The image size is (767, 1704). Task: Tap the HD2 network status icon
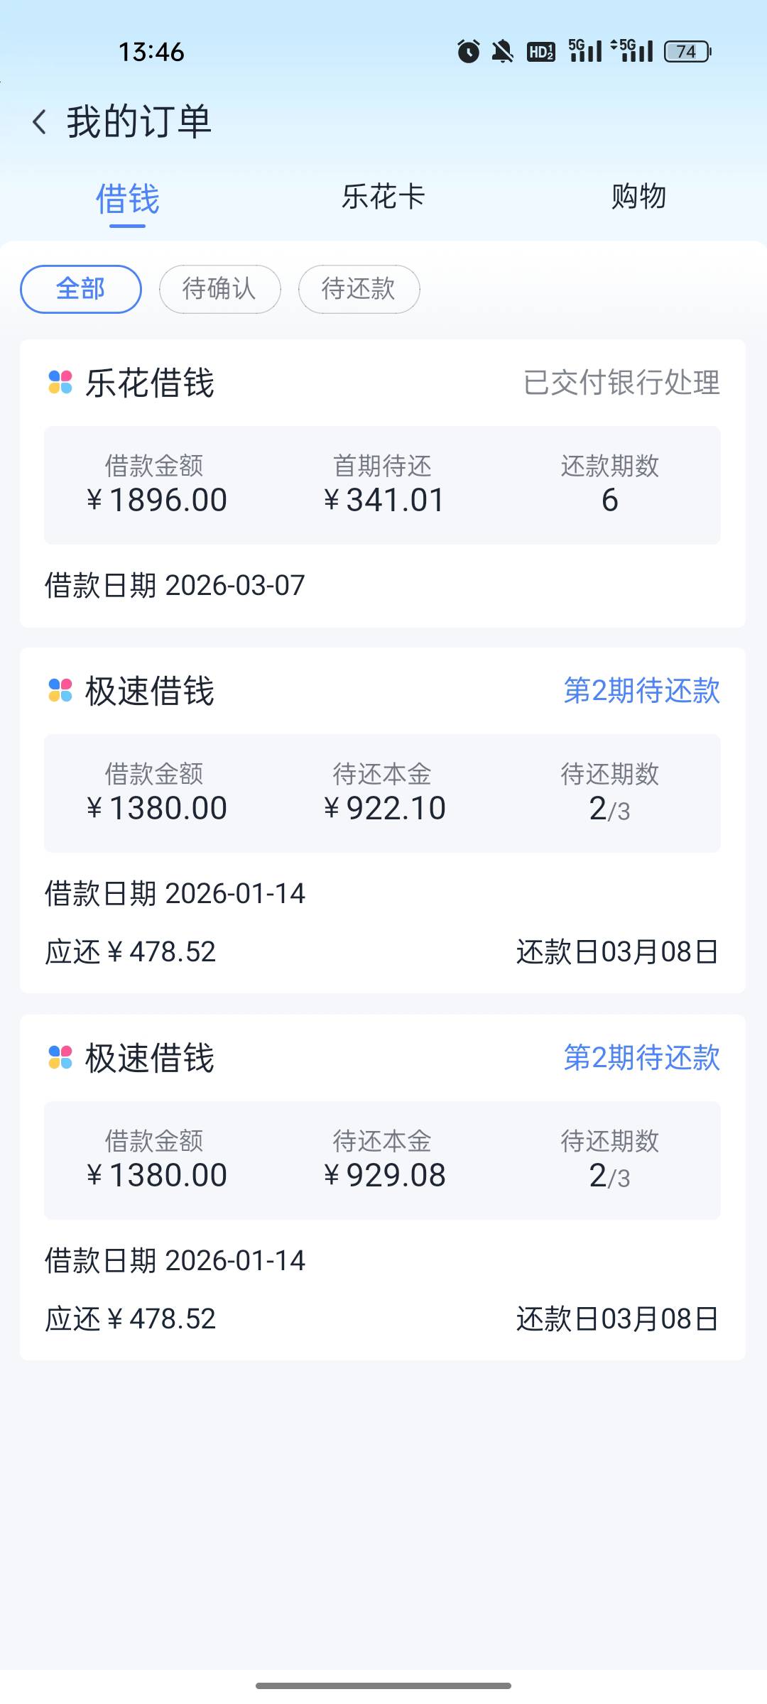tap(541, 51)
